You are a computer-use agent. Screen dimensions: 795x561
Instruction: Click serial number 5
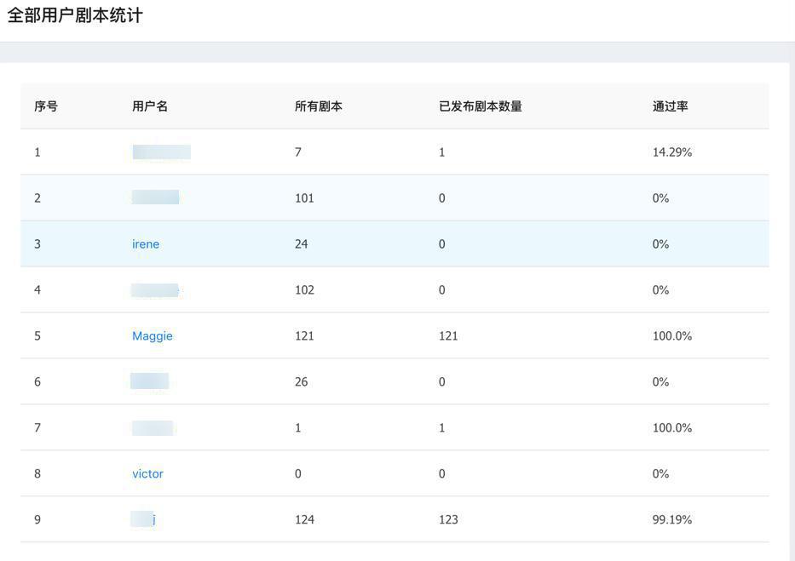pyautogui.click(x=37, y=336)
